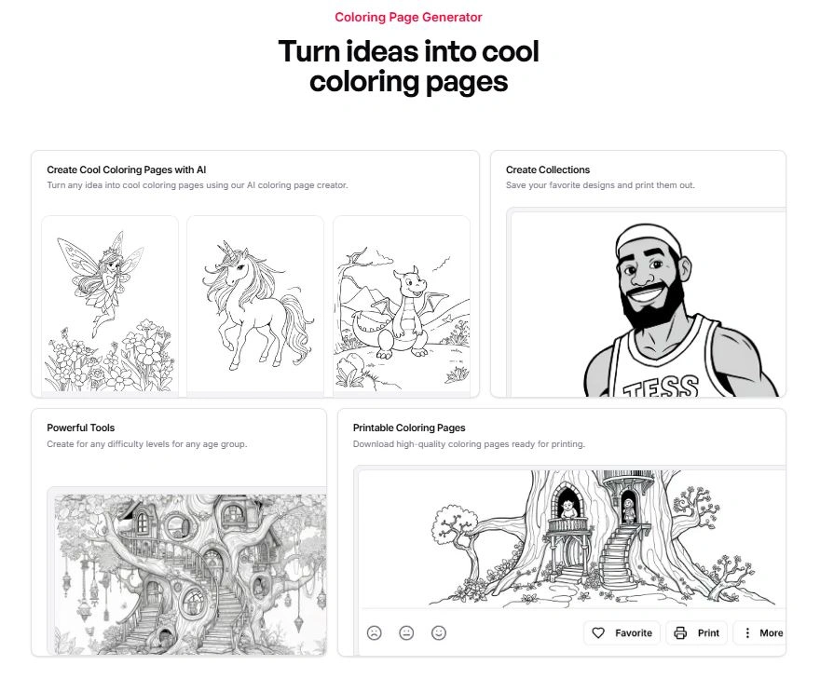This screenshot has height=679, width=820.
Task: Click the heart icon in Favorite
Action: click(598, 633)
